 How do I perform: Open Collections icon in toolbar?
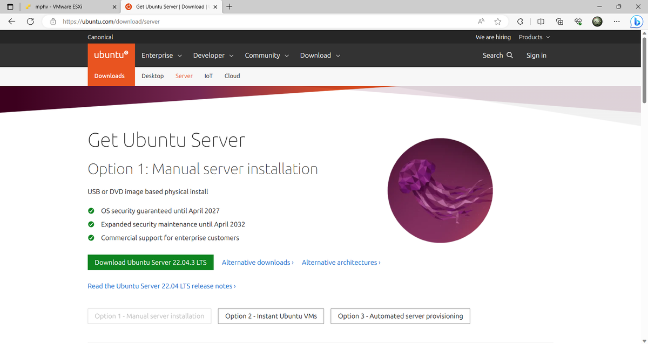pos(559,22)
